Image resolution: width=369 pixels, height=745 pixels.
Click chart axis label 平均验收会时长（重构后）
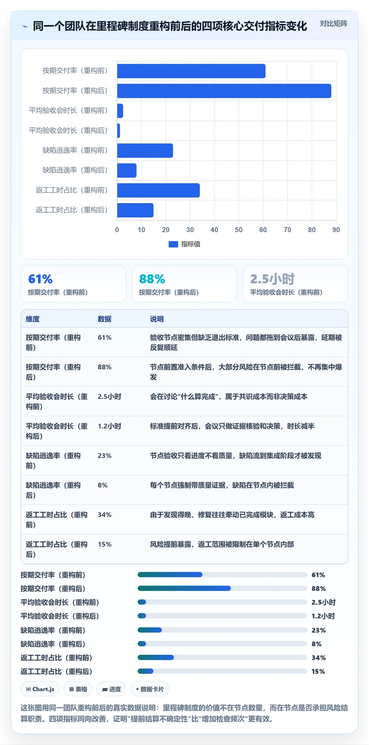[68, 130]
